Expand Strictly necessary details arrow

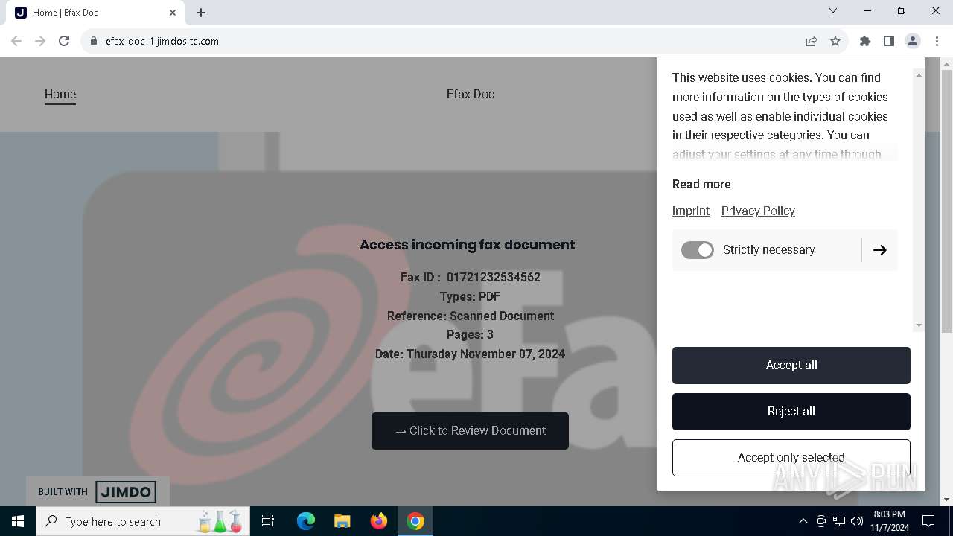880,250
